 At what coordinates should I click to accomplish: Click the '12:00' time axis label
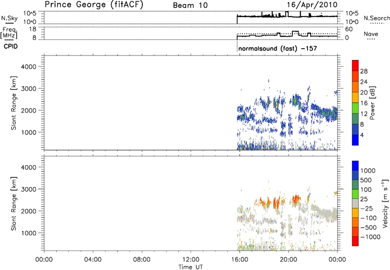191,260
